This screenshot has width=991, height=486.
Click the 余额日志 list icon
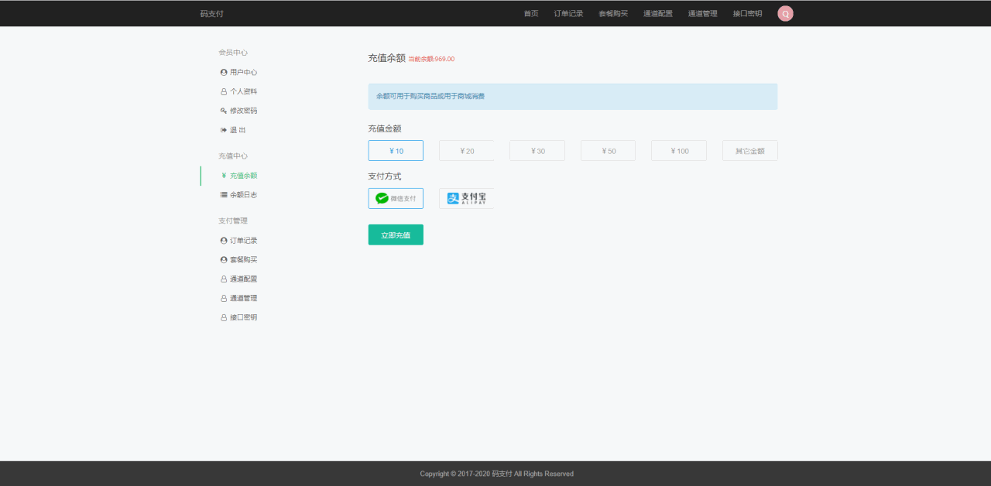[224, 195]
